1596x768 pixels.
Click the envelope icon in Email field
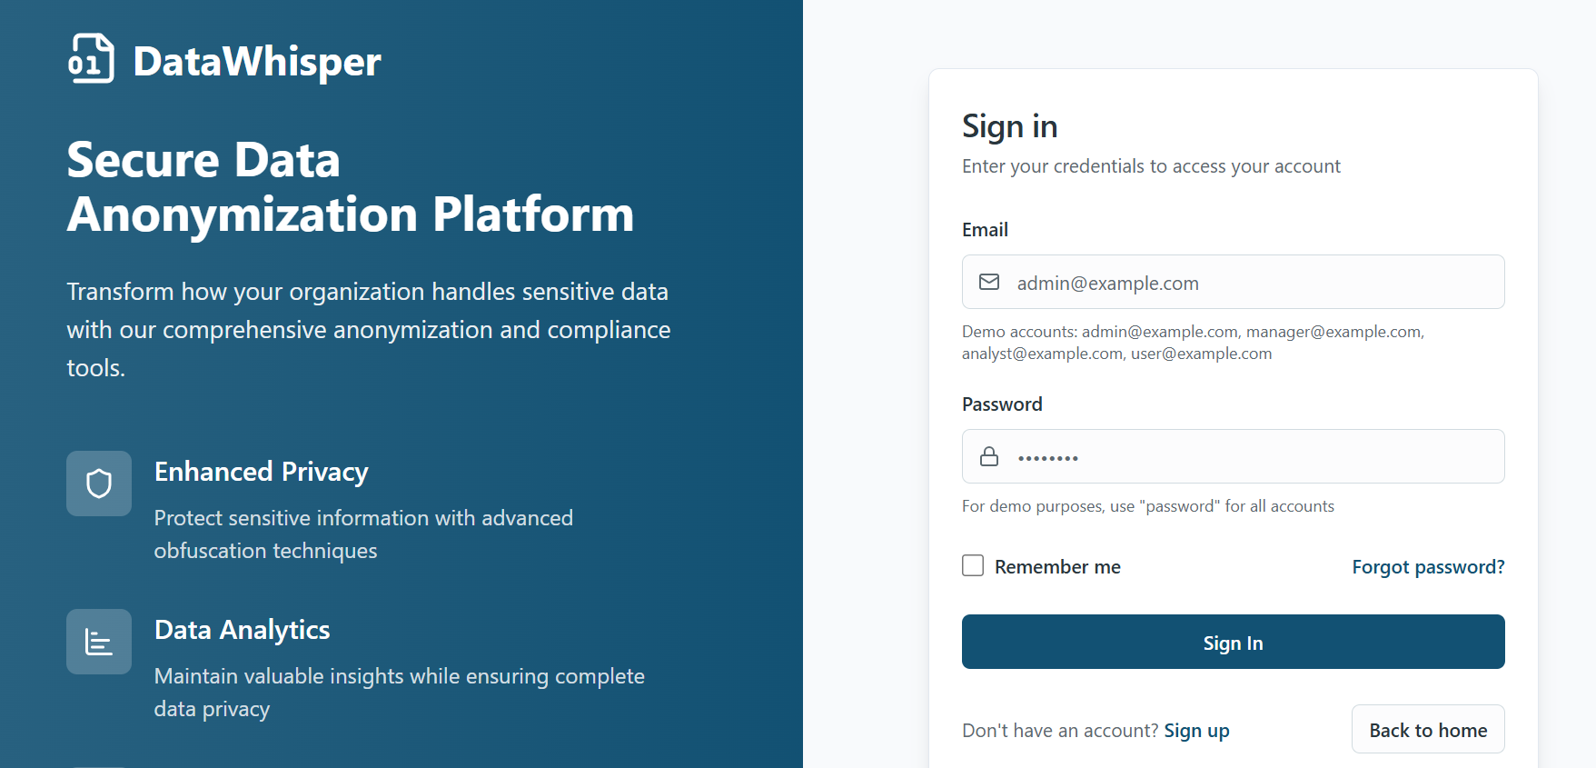(x=989, y=283)
